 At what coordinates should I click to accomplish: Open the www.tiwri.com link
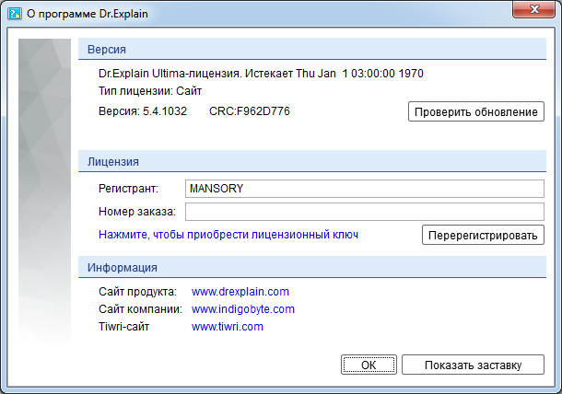pos(228,327)
